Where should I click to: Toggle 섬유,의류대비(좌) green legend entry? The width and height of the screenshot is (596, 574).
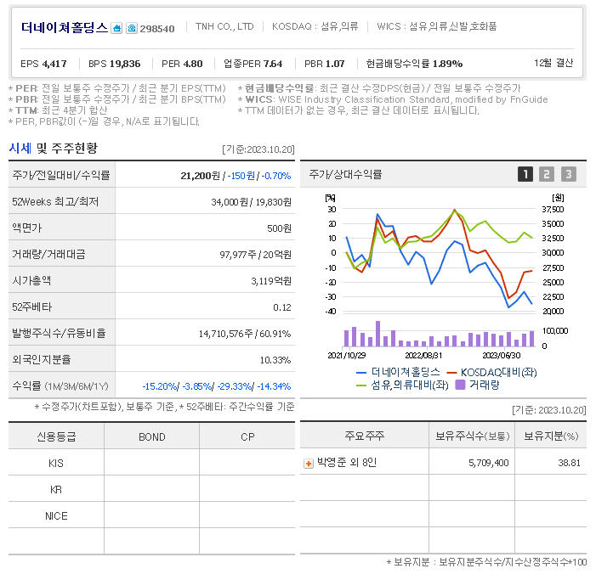[x=402, y=385]
